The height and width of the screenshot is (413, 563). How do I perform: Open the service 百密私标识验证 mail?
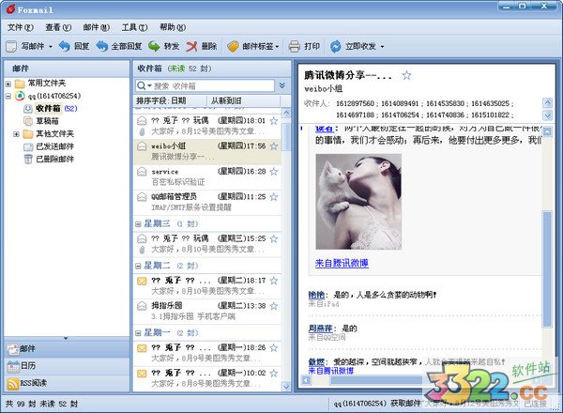pos(207,176)
